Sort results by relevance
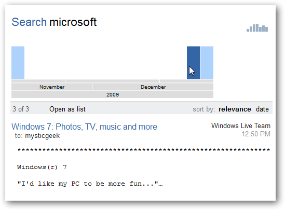This screenshot has width=285, height=210. click(235, 109)
